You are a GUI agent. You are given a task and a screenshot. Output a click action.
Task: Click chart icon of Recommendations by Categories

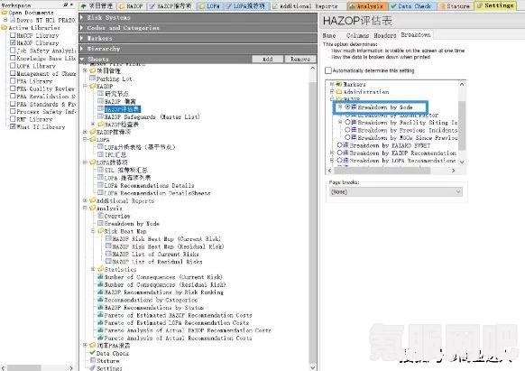click(x=100, y=300)
